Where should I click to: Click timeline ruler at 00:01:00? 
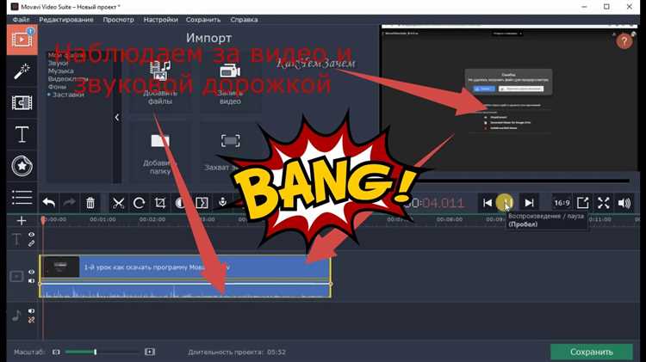(102, 219)
